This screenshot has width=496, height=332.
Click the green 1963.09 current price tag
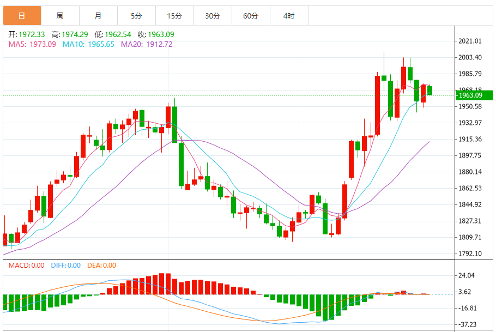click(470, 95)
